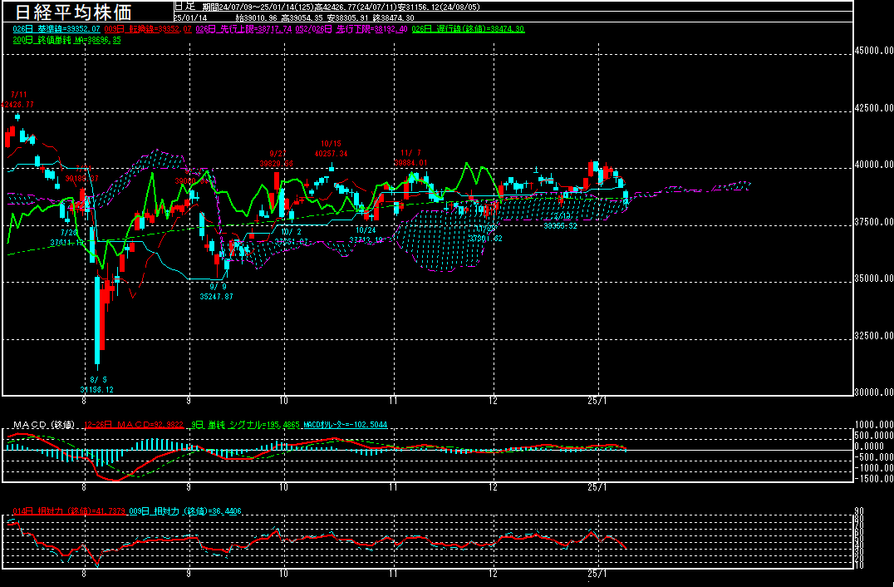Image resolution: width=894 pixels, height=587 pixels.
Task: Click the 35000.00 price axis label
Action: tap(874, 279)
